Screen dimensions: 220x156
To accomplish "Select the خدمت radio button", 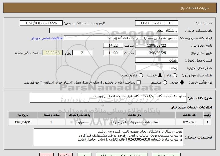I will tap(160, 76).
